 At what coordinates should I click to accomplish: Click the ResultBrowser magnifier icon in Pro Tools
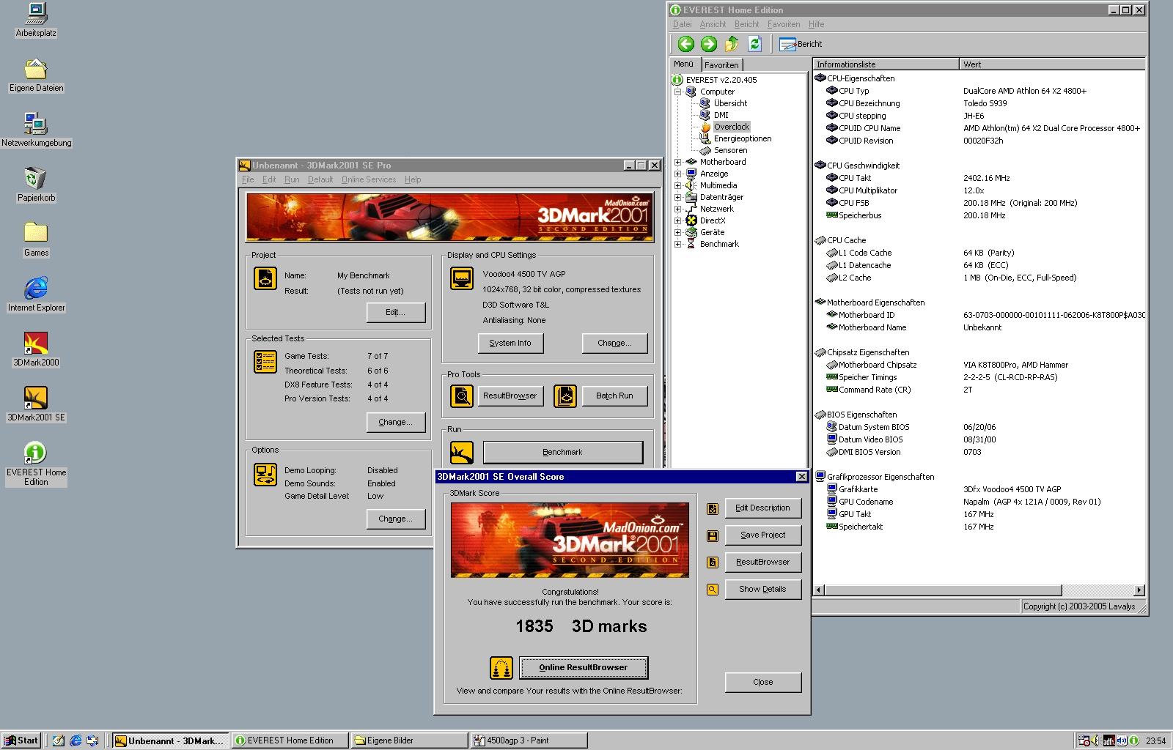coord(462,396)
